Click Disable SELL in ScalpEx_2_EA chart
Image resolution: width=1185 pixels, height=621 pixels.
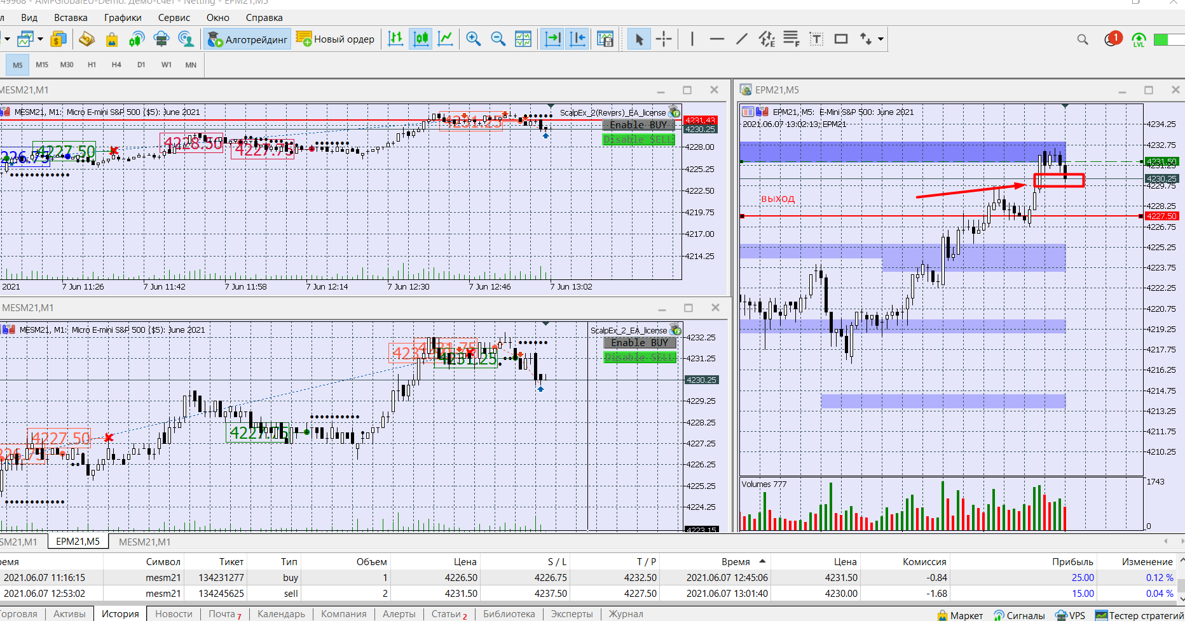[640, 357]
